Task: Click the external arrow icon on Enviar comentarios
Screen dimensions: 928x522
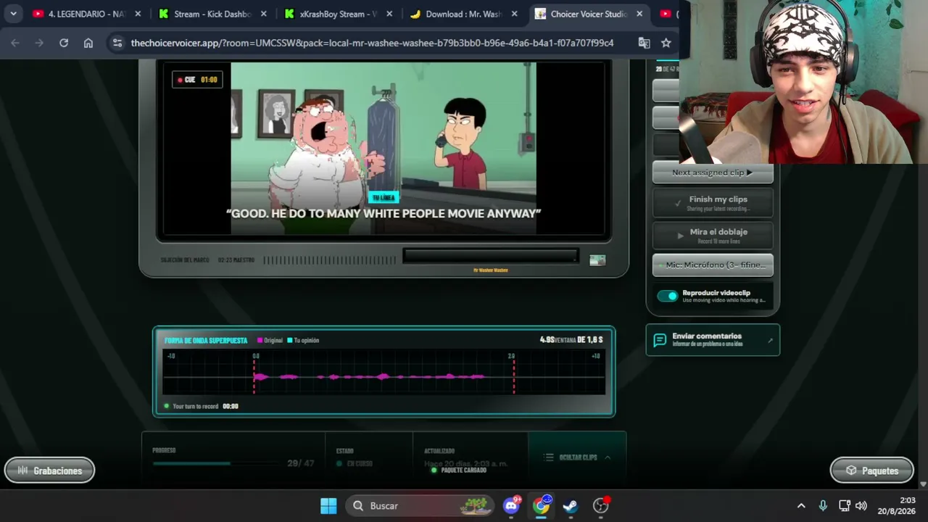Action: [770, 340]
